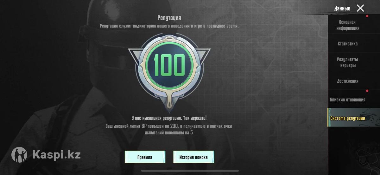Tap the home indicator bar on the bottom edge

tap(190, 171)
